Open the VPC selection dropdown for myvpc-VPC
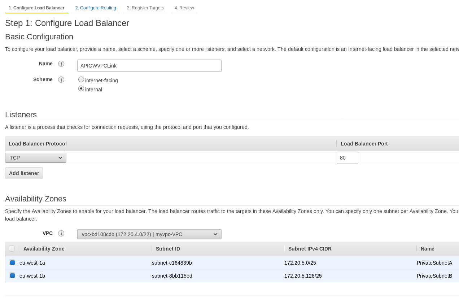Viewport: 459px width, 300px height. (149, 234)
